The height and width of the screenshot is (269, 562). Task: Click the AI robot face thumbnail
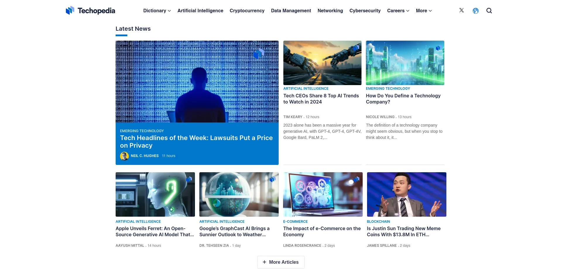(x=155, y=194)
